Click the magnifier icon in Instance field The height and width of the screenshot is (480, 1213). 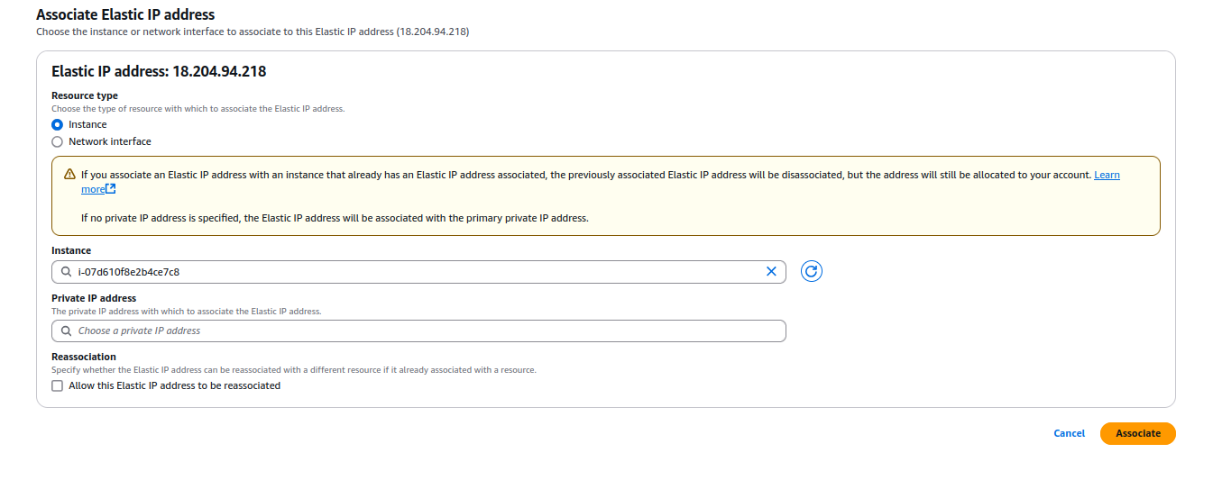pos(66,271)
